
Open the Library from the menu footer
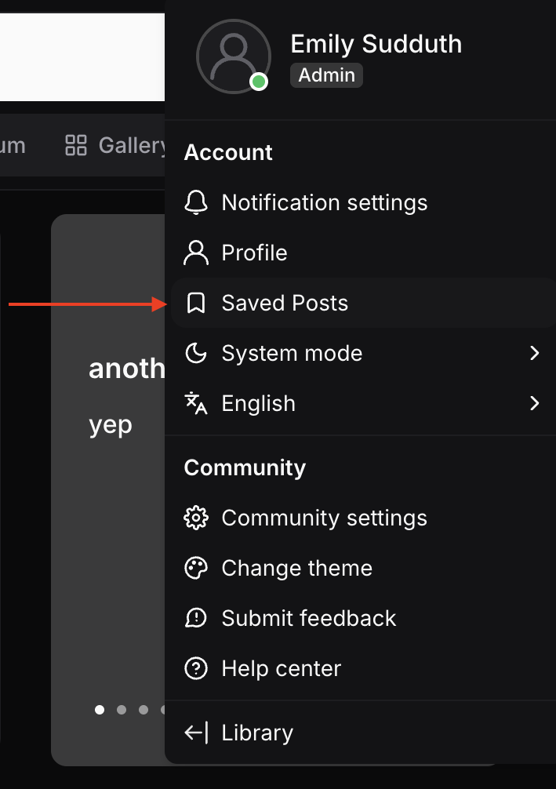point(256,732)
